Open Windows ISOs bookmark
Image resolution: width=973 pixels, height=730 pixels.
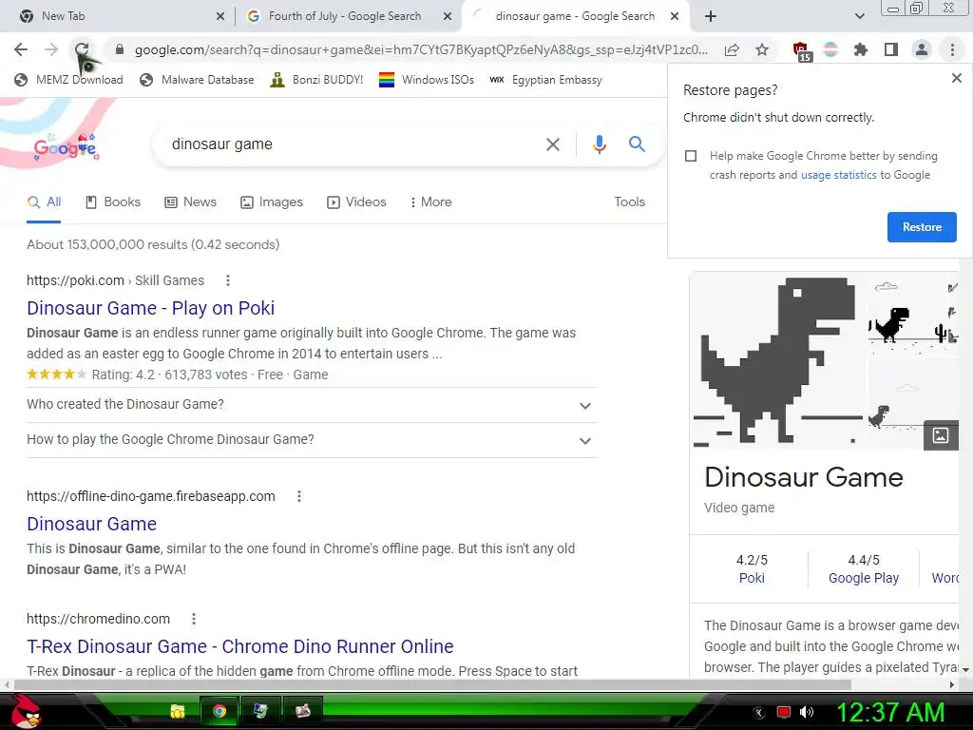tap(427, 80)
